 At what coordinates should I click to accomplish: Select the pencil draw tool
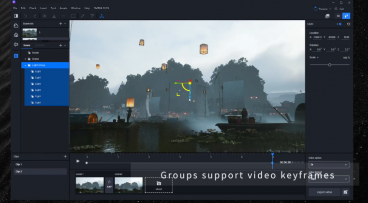coord(82,16)
